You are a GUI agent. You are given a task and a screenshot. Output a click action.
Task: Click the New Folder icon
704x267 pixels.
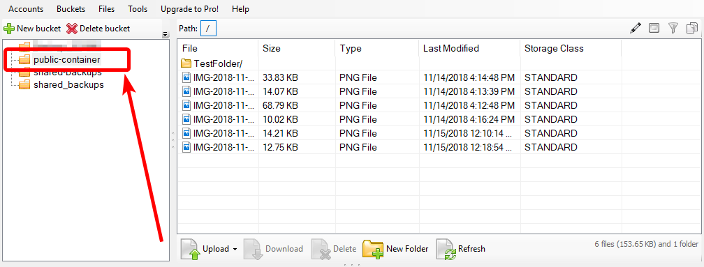click(x=372, y=249)
